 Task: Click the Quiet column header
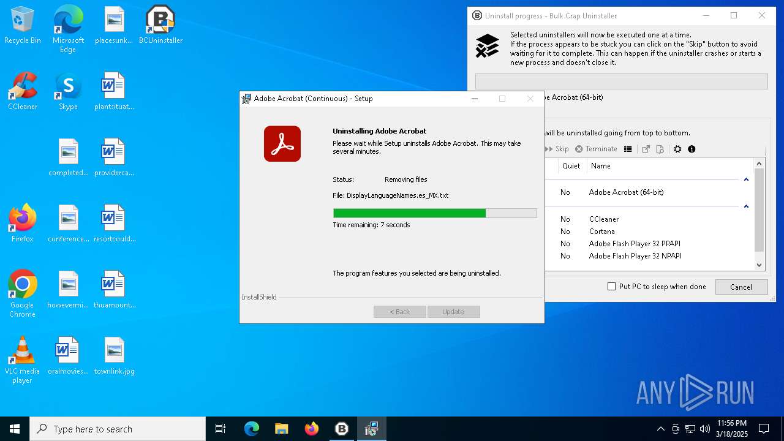click(x=571, y=166)
